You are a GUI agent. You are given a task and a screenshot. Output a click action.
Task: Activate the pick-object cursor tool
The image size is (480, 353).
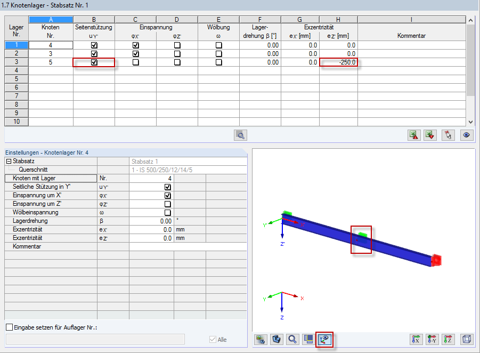click(x=448, y=135)
